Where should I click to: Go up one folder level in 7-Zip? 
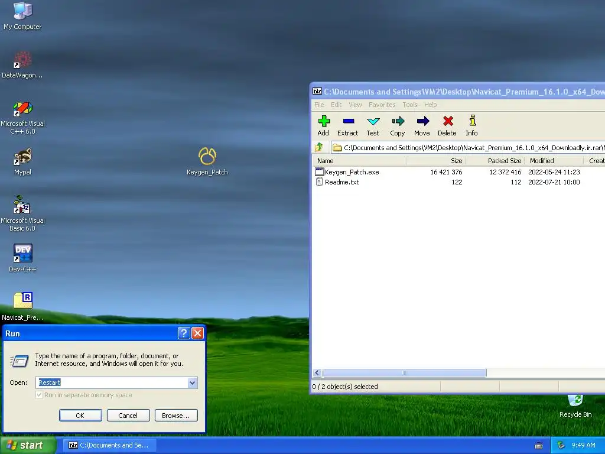(x=319, y=147)
